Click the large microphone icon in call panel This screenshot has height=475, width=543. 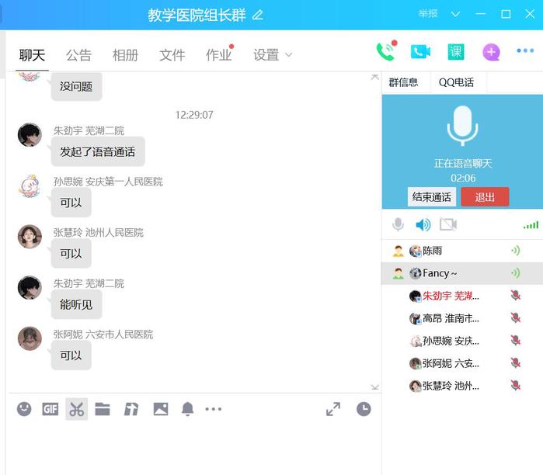[x=463, y=126]
